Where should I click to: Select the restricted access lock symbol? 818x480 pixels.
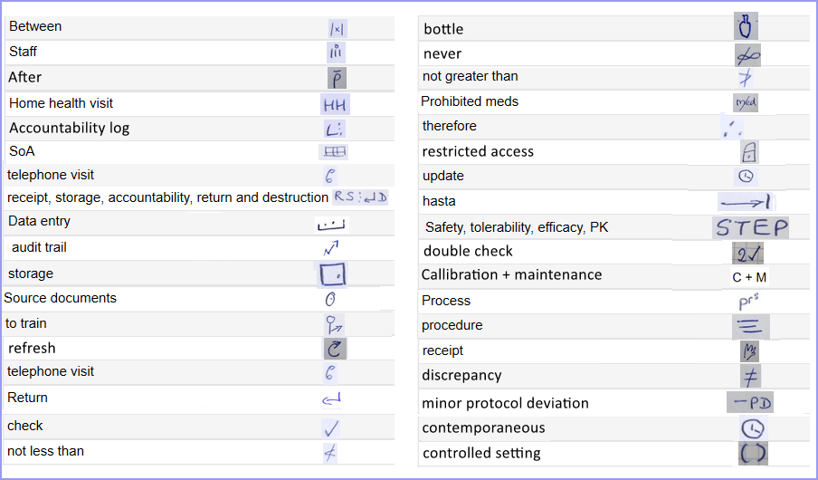pos(749,152)
